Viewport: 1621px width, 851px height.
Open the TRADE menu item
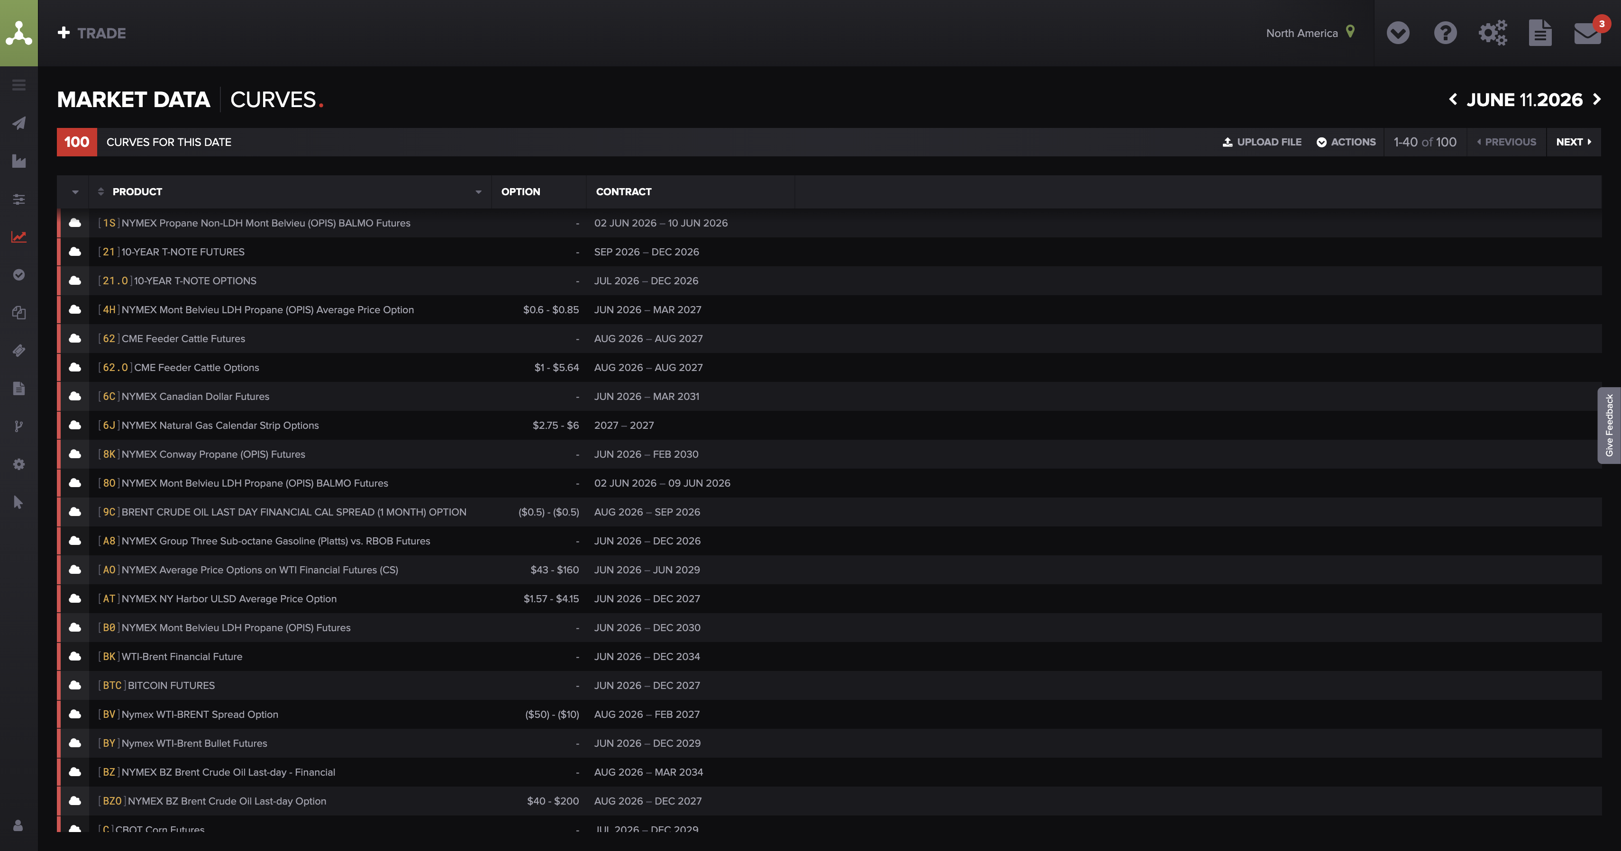[x=92, y=33]
